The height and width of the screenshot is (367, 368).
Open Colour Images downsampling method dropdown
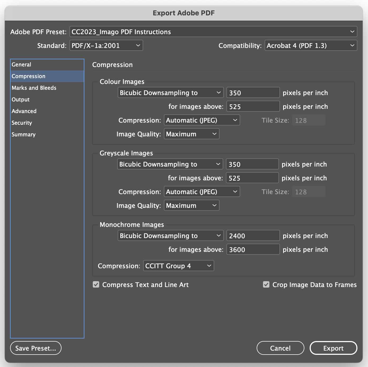click(170, 93)
